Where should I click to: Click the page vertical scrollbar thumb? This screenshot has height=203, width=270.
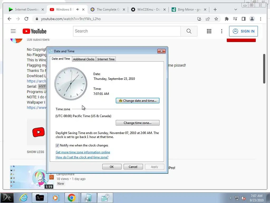(x=264, y=69)
